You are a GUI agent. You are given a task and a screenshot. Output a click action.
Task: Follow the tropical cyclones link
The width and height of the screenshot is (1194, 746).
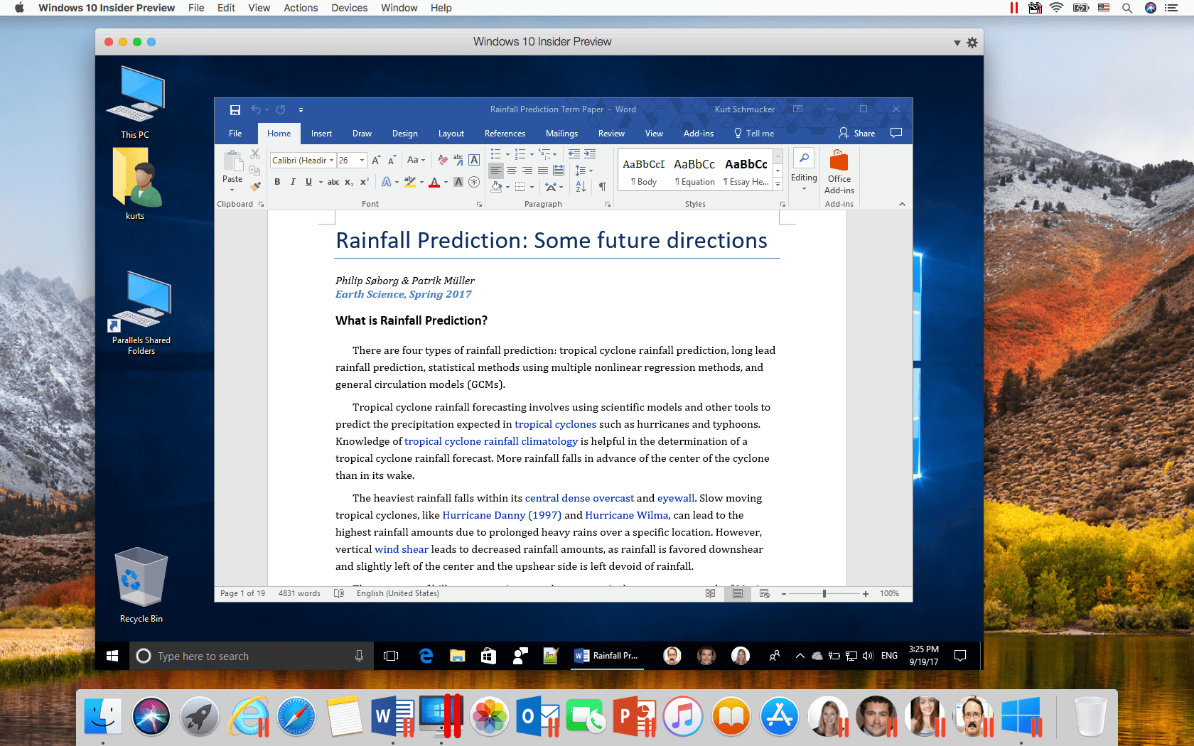[555, 424]
